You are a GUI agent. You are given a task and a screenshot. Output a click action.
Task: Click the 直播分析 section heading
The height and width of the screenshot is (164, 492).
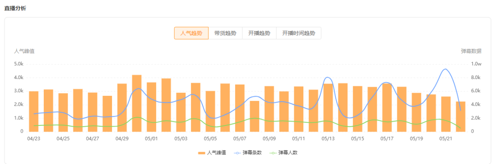pos(15,9)
